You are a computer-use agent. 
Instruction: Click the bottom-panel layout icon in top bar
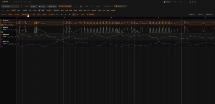coord(190,2)
